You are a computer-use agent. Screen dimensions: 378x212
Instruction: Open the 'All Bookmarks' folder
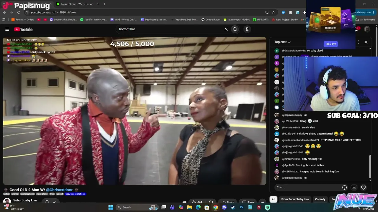(365, 20)
